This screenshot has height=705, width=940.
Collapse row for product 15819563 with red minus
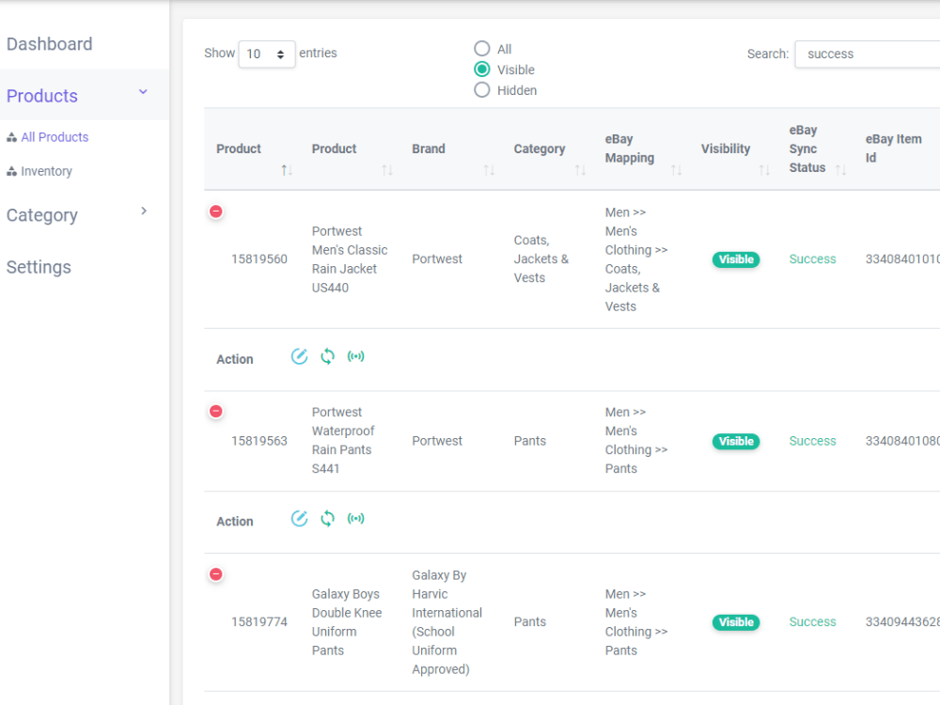216,412
